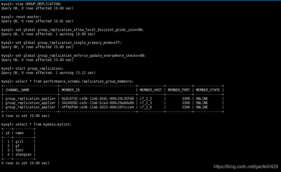Click host name c7_2_6
281x172 pixels.
click(146, 107)
